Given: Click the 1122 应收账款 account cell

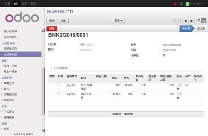Looking at the screenshot, I should tap(87, 87).
